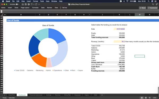Viewport: 159px width, 99px height.
Task: Add a new sheet with the plus icon
Action: tap(102, 95)
